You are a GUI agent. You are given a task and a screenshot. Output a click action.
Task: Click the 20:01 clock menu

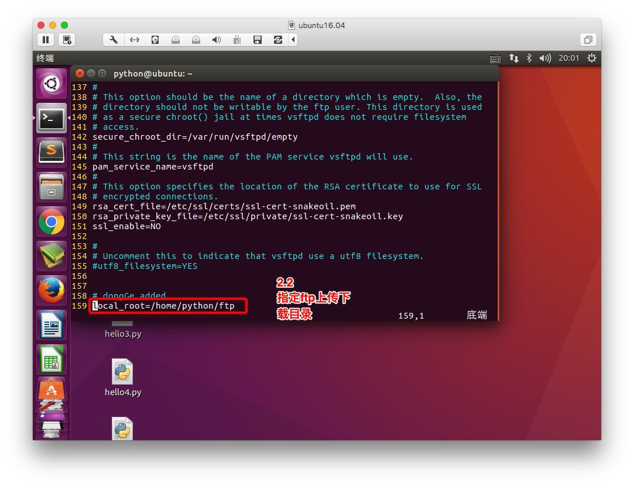tap(568, 58)
